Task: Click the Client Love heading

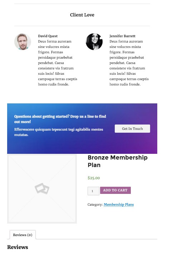Action: point(82,15)
